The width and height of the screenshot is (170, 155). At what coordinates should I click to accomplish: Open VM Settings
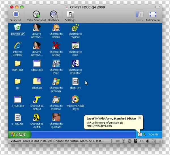click(x=70, y=16)
